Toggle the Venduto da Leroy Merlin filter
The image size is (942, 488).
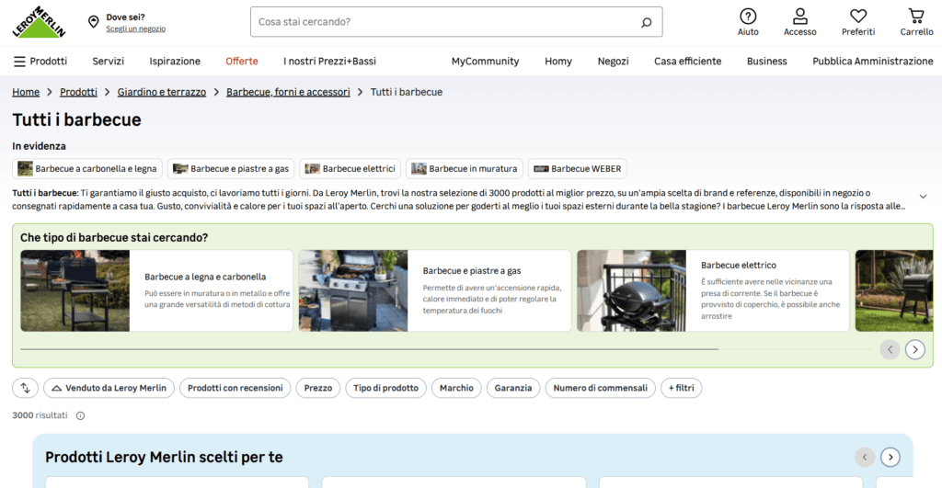(109, 388)
